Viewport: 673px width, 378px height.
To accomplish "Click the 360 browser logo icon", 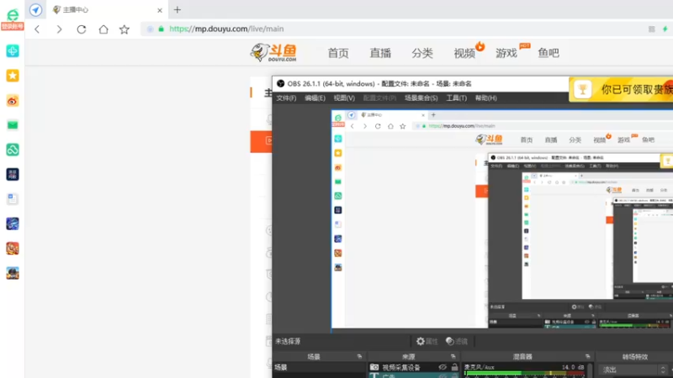I will pyautogui.click(x=13, y=14).
